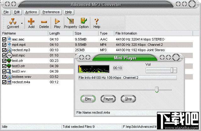This screenshot has width=201, height=131.
Task: Sort by FileName column header
Action: point(25,33)
